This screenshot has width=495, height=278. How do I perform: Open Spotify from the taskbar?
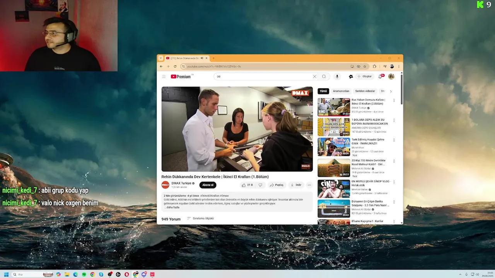(x=84, y=275)
